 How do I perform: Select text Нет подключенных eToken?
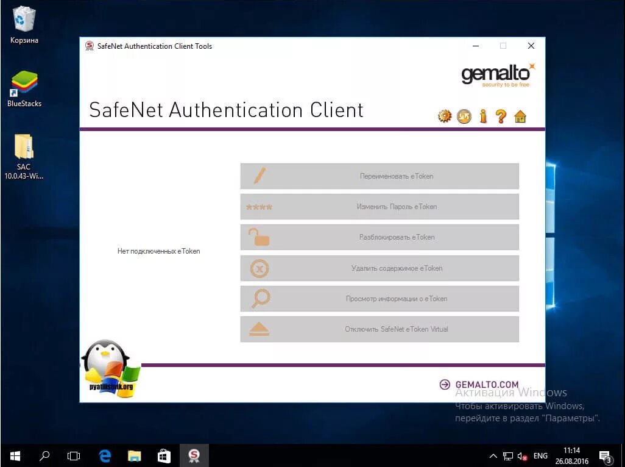pos(158,251)
